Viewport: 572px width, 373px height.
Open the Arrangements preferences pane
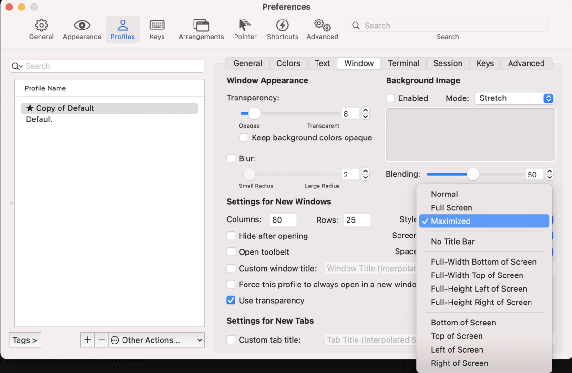(x=201, y=29)
